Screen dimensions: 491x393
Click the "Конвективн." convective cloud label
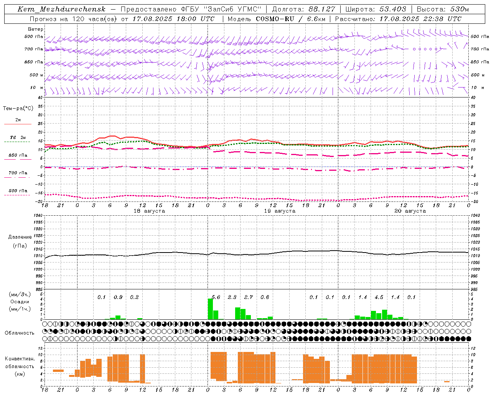pos(20,359)
